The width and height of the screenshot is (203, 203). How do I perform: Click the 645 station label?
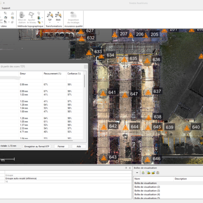point(157,127)
